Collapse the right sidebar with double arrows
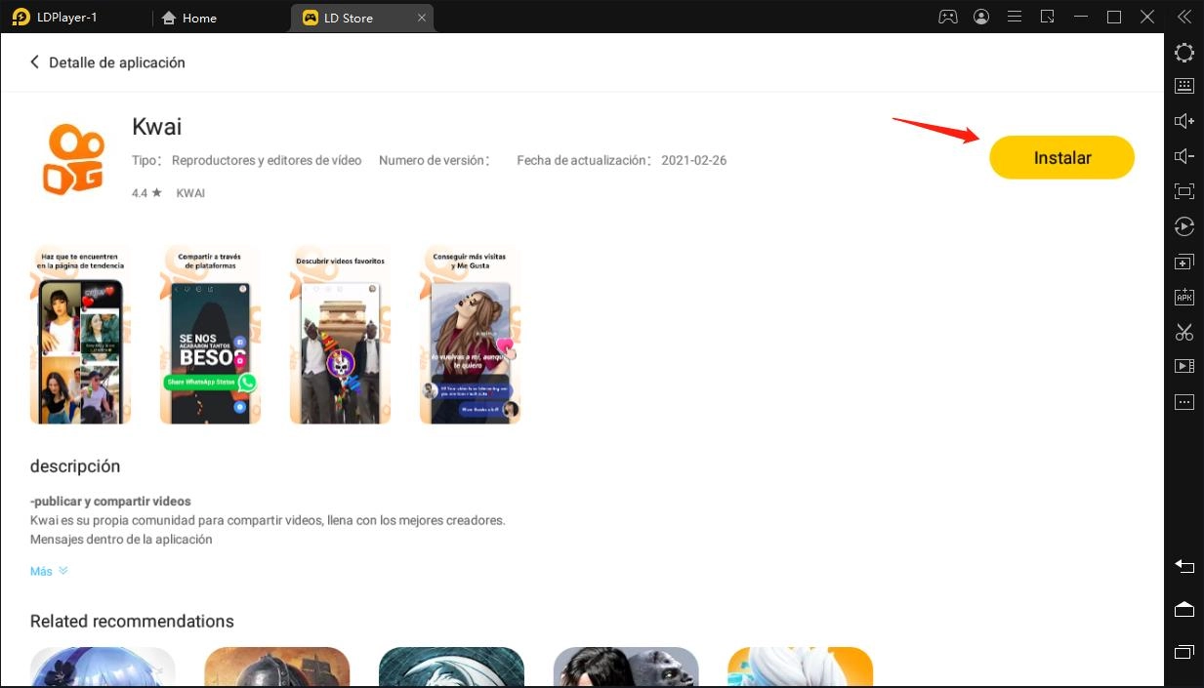This screenshot has height=688, width=1204. tap(1184, 17)
